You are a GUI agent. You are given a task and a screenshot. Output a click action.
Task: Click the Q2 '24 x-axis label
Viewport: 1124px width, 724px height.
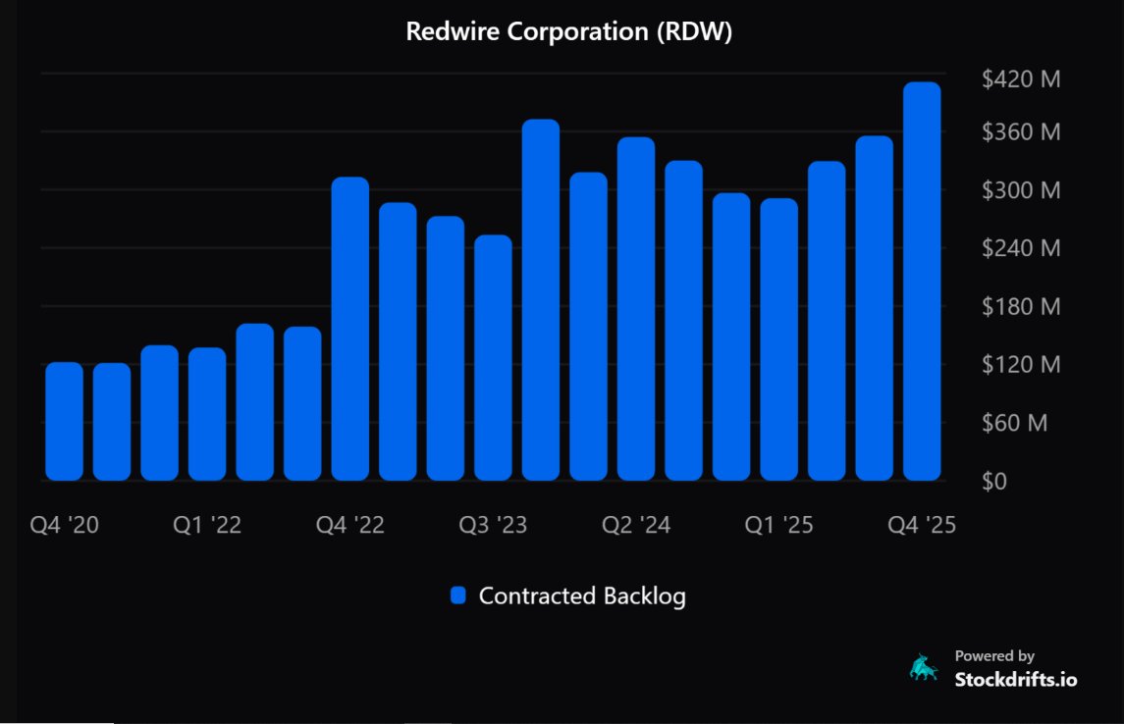click(x=636, y=525)
